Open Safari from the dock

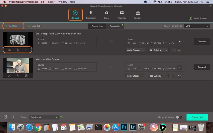(x=29, y=127)
